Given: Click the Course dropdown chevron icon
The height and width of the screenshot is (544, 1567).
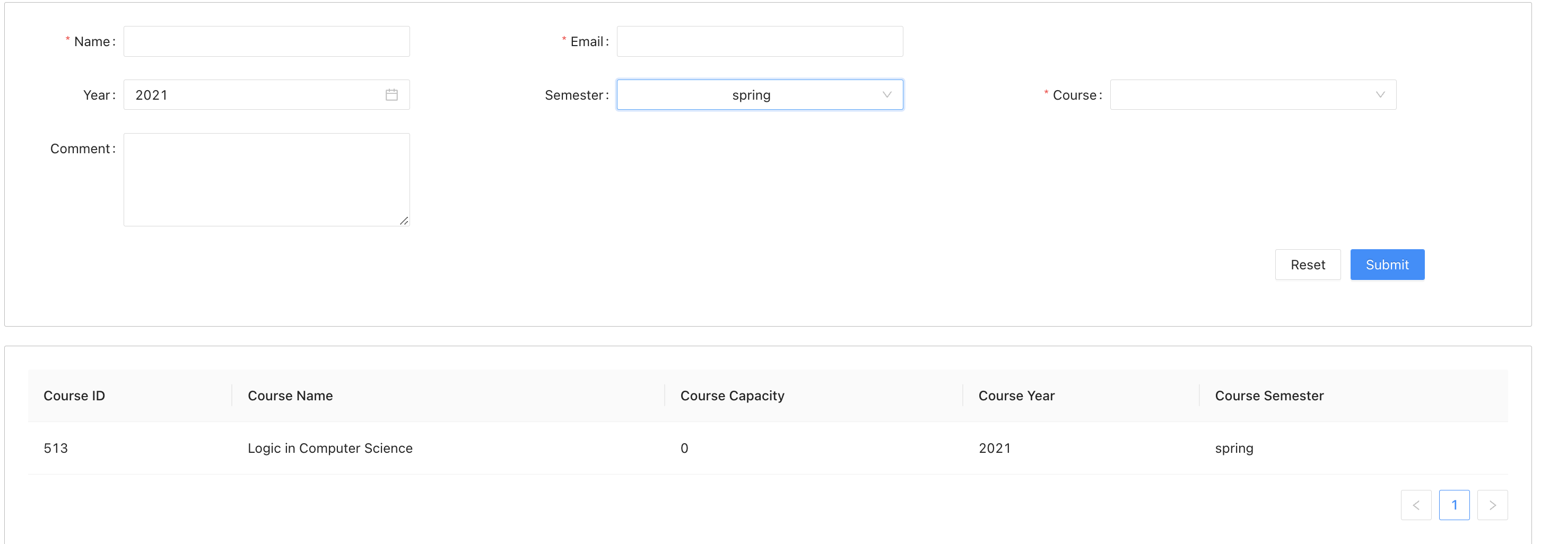Looking at the screenshot, I should pyautogui.click(x=1380, y=94).
